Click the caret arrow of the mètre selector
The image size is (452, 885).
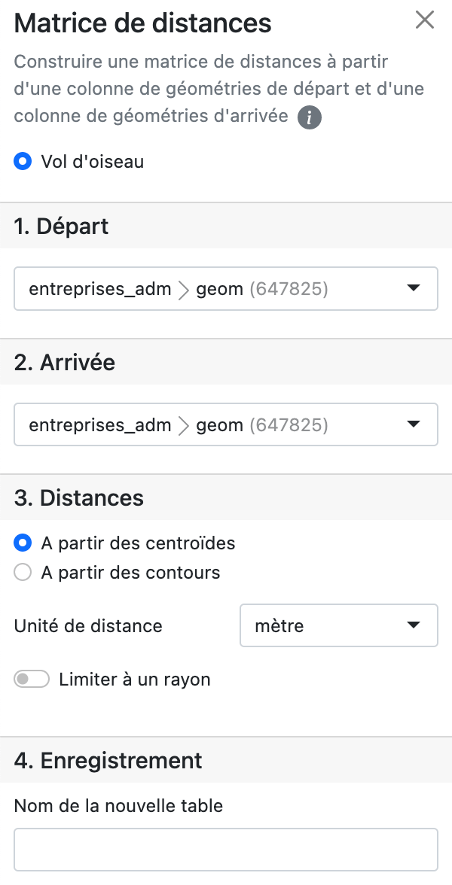[413, 625]
